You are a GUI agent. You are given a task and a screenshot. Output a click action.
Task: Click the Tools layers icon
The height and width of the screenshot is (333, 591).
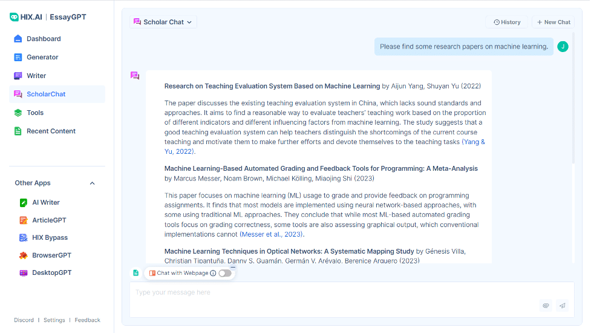(18, 113)
